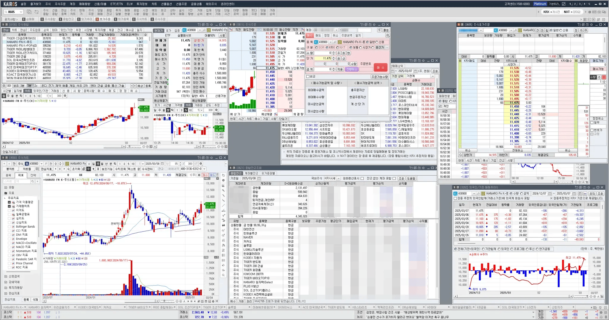Click the settings gear in the 주식종합 title bar
Screen dimensions: 609x320
pyautogui.click(x=211, y=25)
